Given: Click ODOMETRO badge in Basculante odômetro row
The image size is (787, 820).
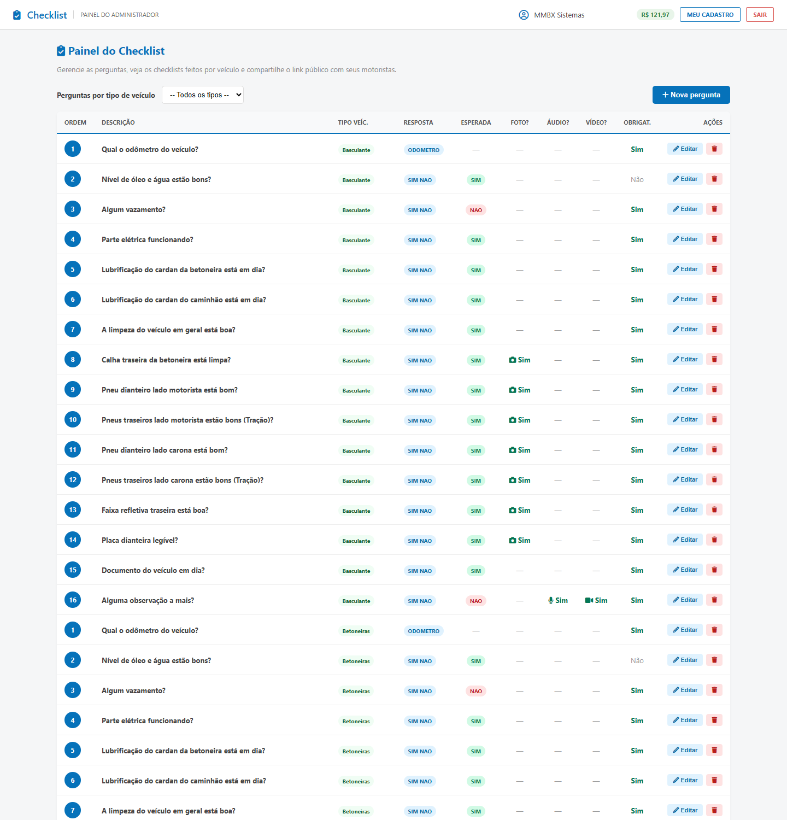Looking at the screenshot, I should [424, 150].
